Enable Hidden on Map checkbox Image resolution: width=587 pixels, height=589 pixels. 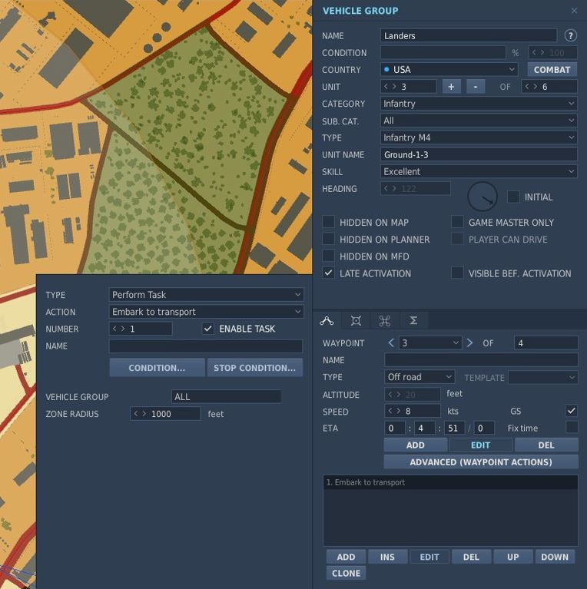pos(328,222)
